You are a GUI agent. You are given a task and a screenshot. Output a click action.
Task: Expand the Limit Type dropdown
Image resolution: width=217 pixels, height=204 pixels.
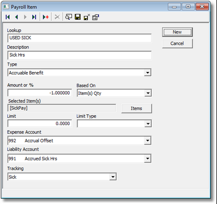(x=148, y=124)
